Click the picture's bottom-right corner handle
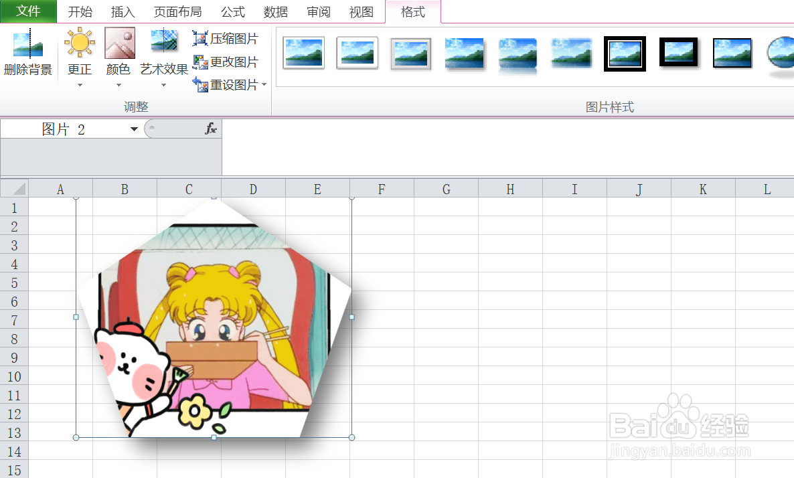 pos(352,437)
